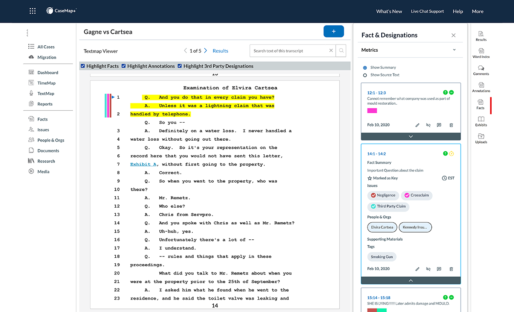Uncheck Highlight 3rd Party Designations
Screen dimensions: 514x312
coord(180,66)
